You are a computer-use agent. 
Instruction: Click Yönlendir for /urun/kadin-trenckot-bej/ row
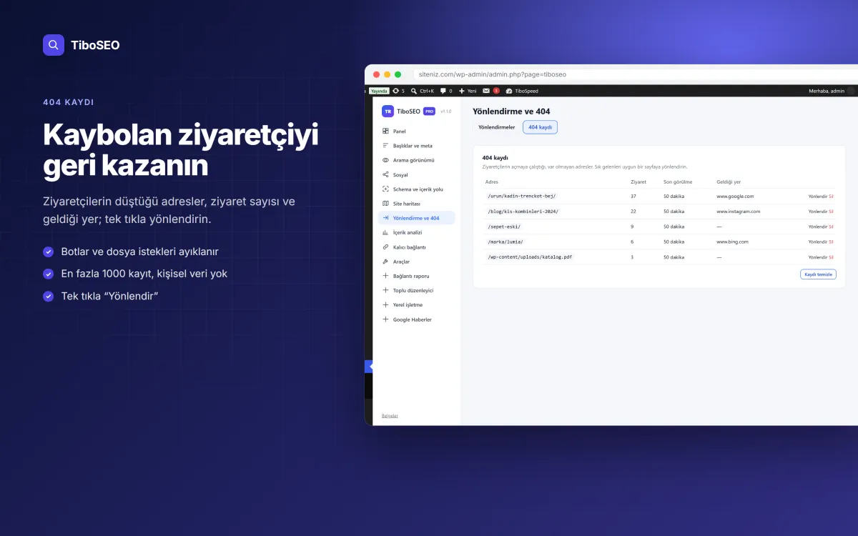click(817, 197)
